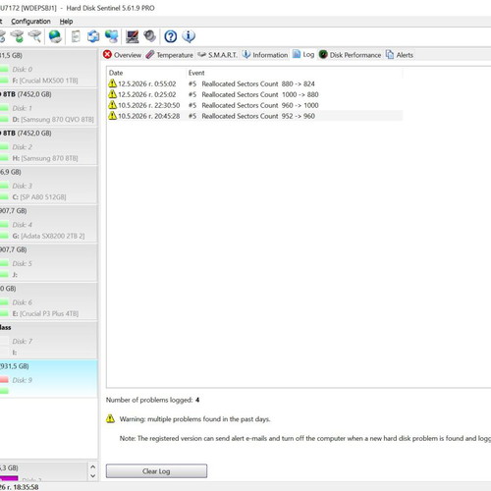Click the green health bar beside Disk: 0
Screen dimensions: 491x491
4,69
